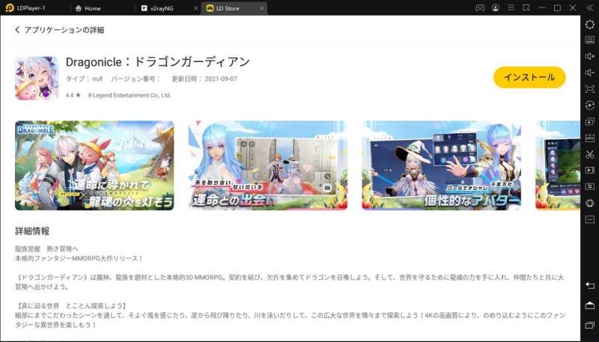Image resolution: width=599 pixels, height=342 pixels.
Task: Click the Dragonicle：ドラゴンガーディアン title
Action: pyautogui.click(x=158, y=62)
